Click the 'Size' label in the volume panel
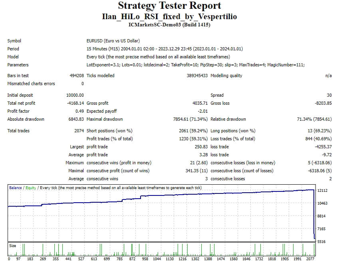339x261 pixels. tap(12, 246)
